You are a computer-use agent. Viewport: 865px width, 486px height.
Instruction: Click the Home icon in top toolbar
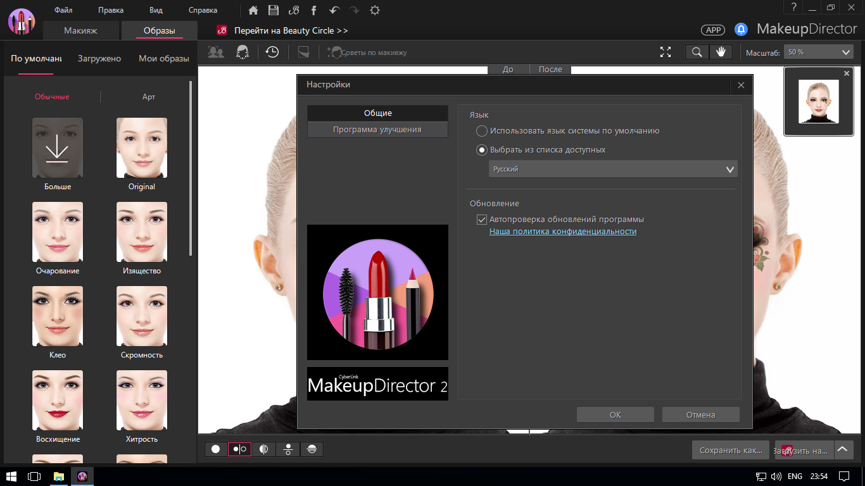point(253,10)
